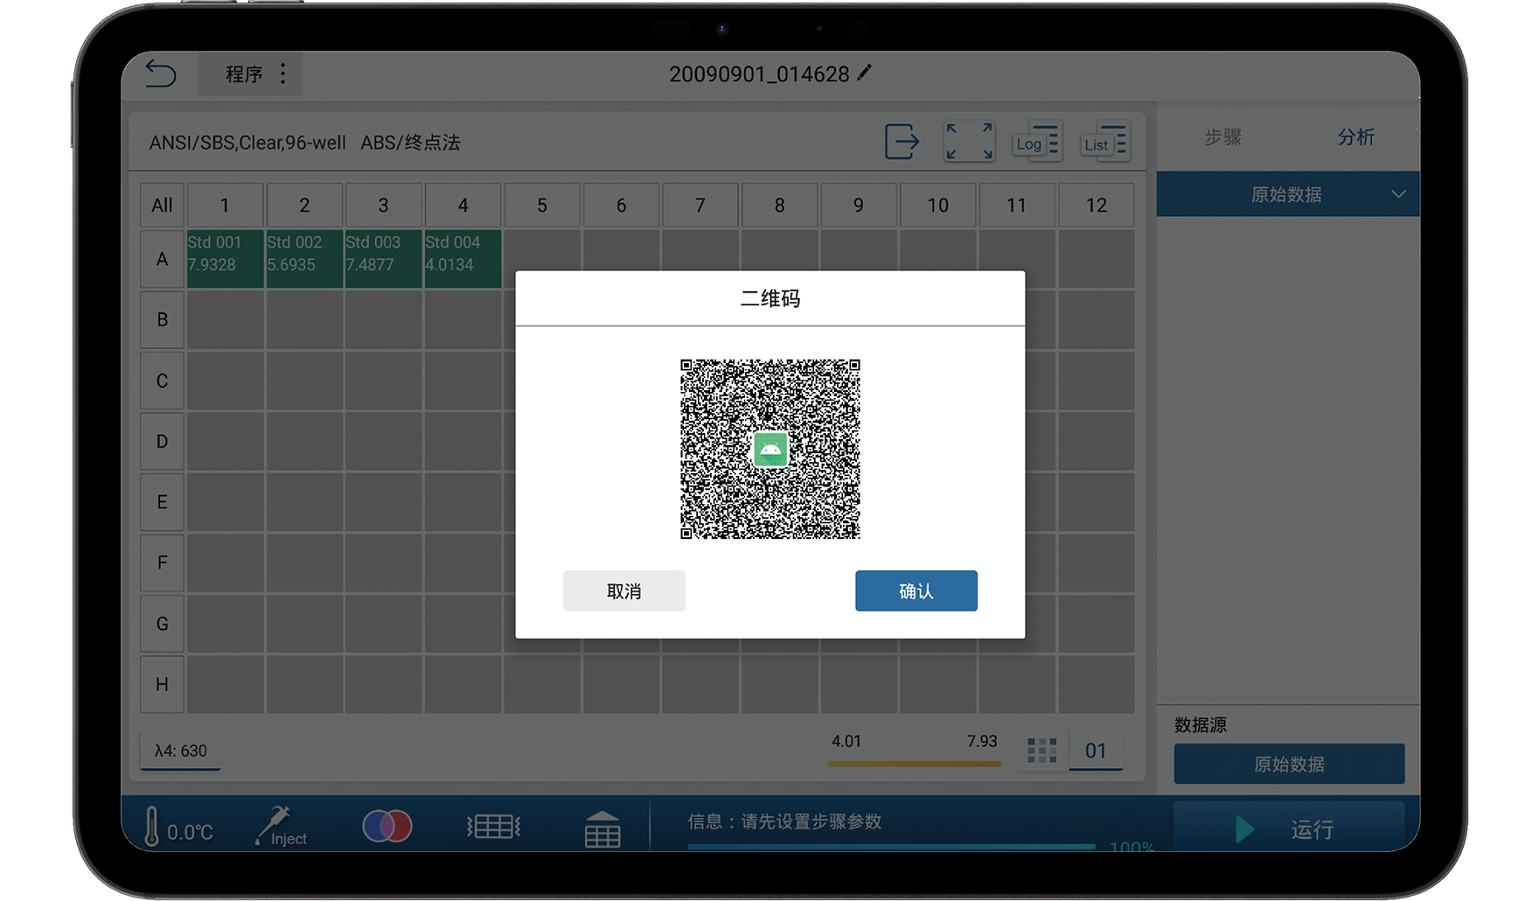
Task: Select column 3 header
Action: (x=383, y=206)
